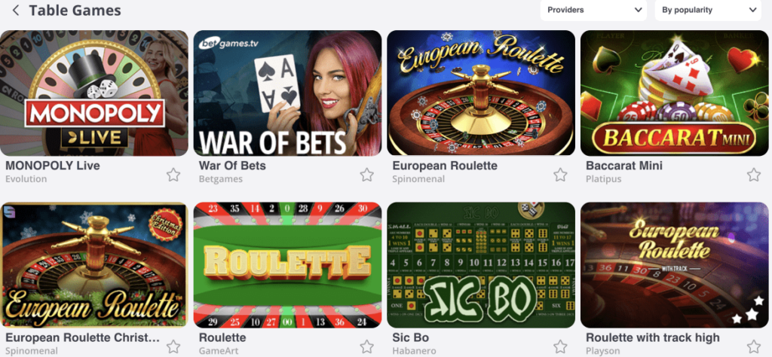This screenshot has height=357, width=772.
Task: Favorite the GameArt Roulette game
Action: 366,346
